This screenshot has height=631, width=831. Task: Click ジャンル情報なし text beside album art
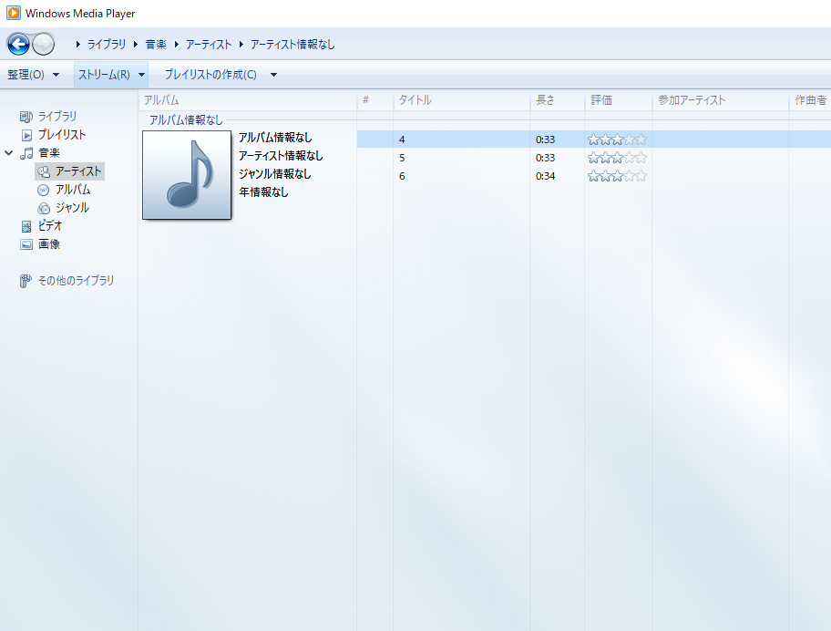pos(275,174)
